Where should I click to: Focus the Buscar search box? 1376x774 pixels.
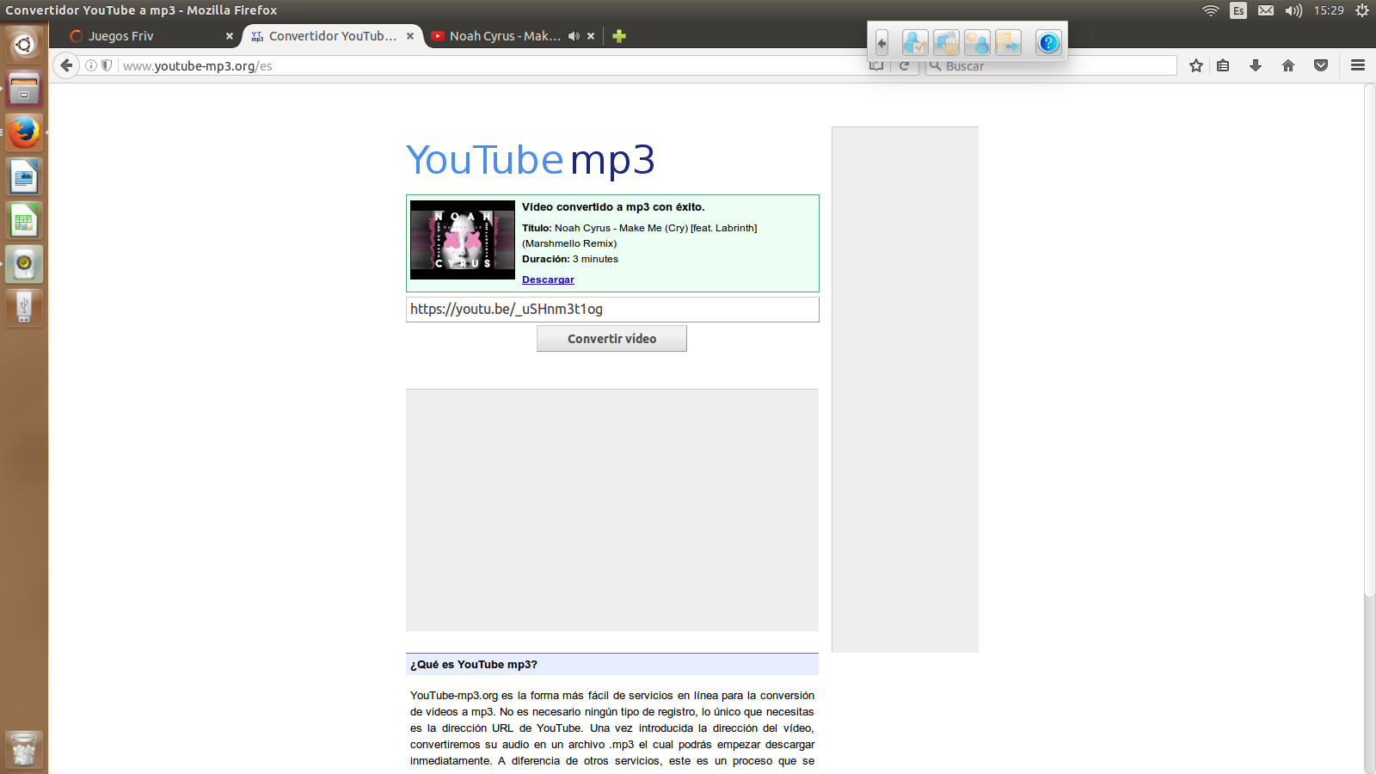pyautogui.click(x=1051, y=66)
